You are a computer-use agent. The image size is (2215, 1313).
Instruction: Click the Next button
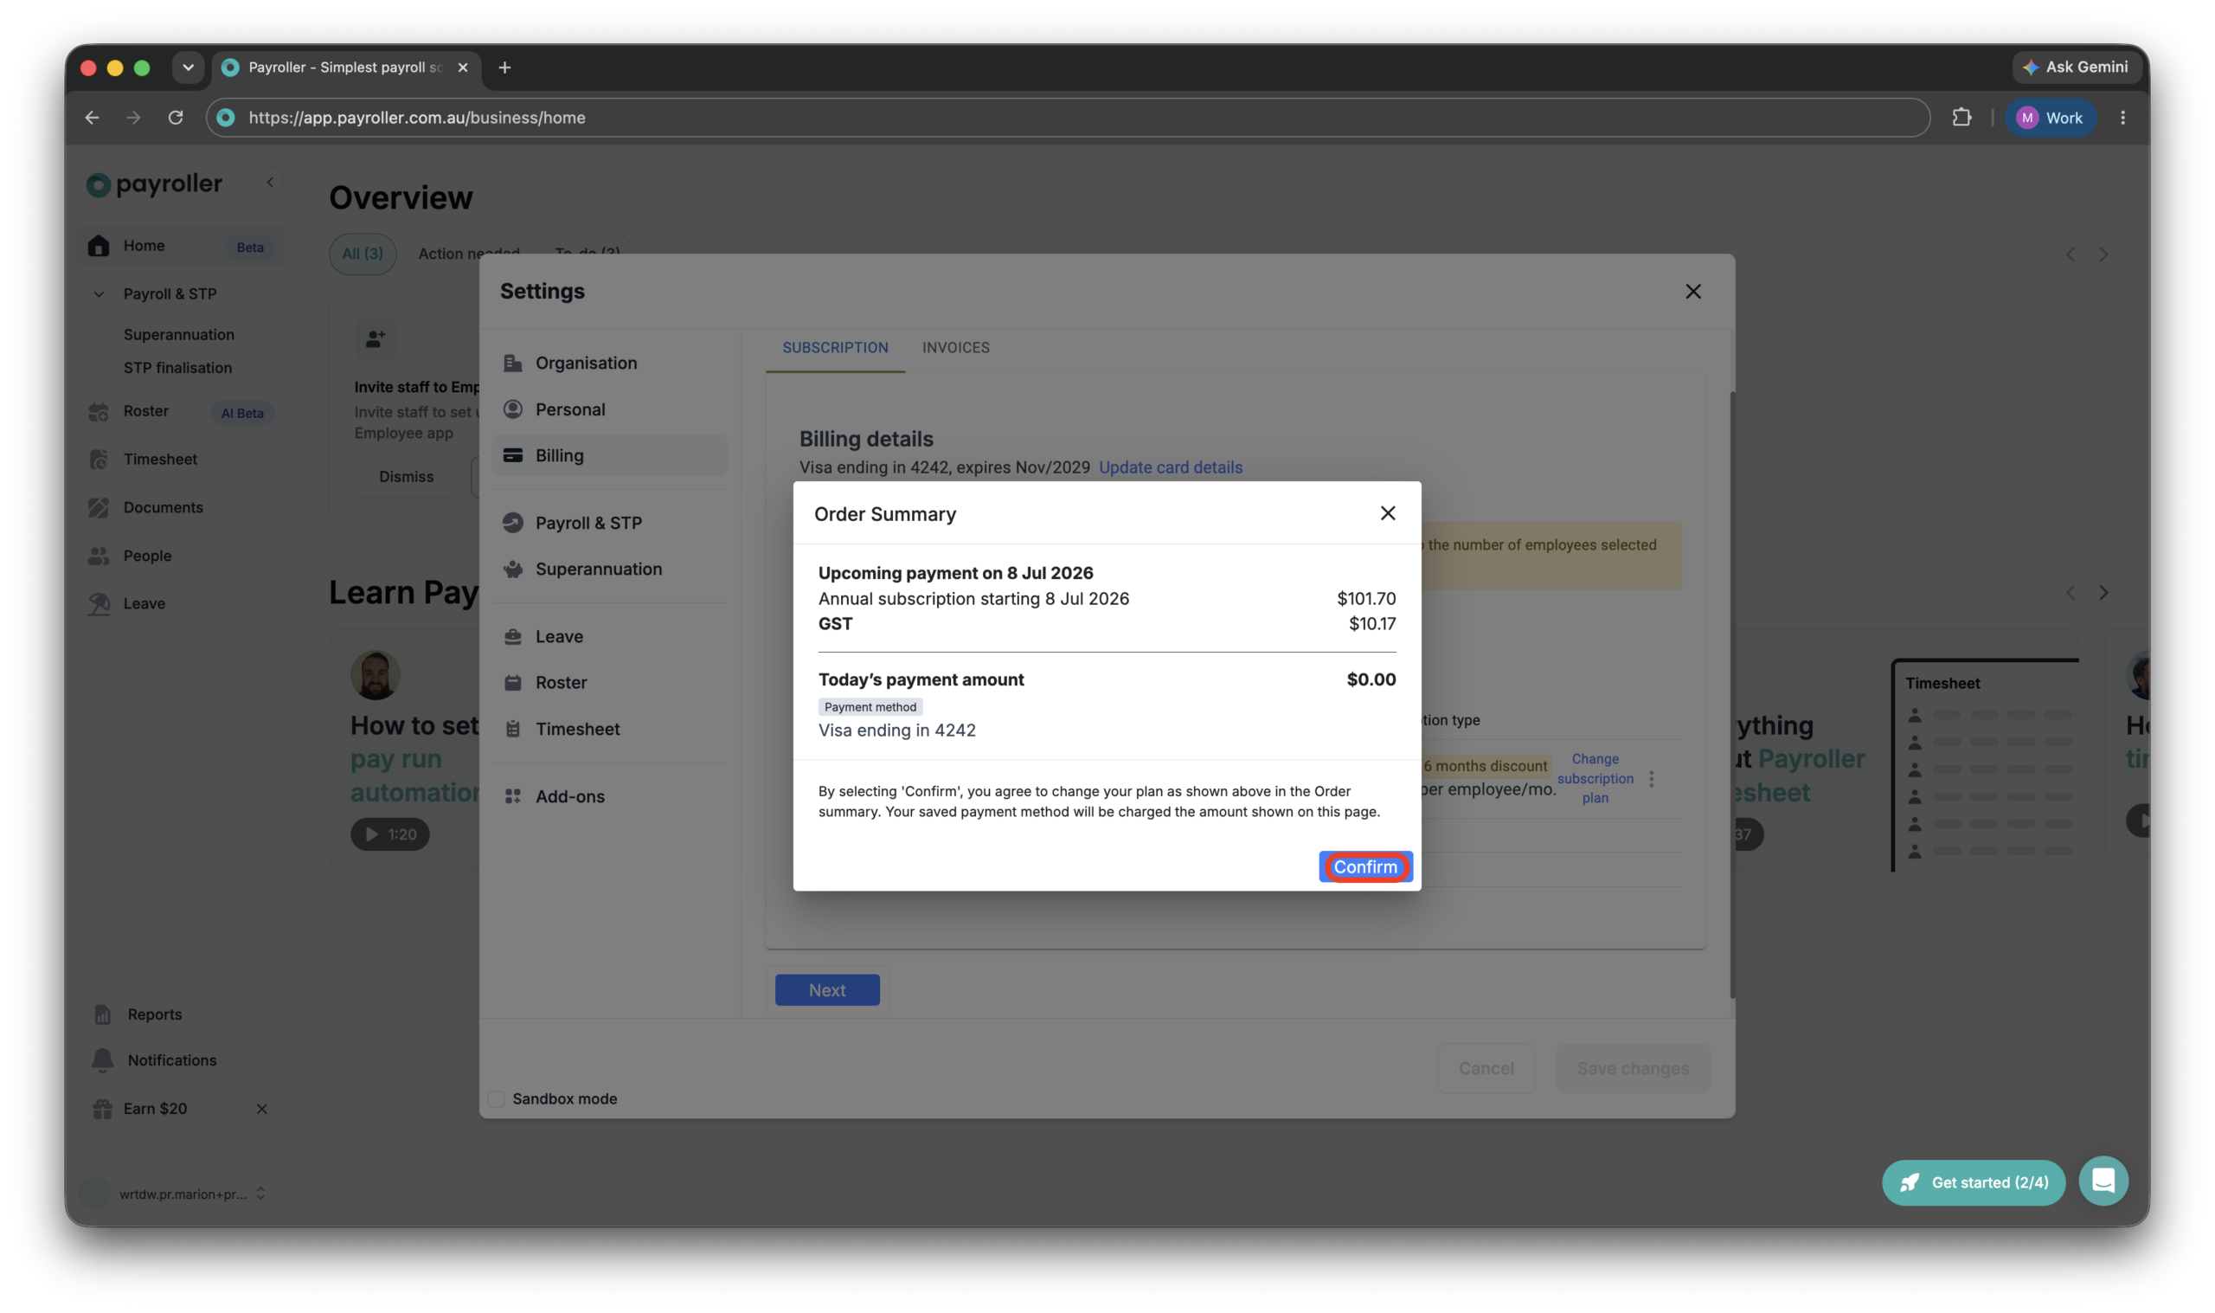(x=827, y=989)
